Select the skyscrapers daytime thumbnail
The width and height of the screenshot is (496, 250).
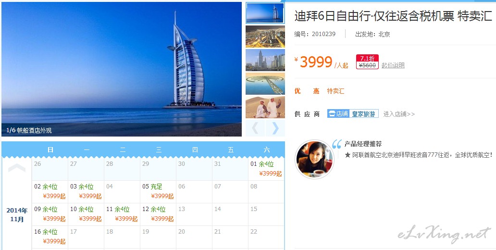(x=265, y=60)
